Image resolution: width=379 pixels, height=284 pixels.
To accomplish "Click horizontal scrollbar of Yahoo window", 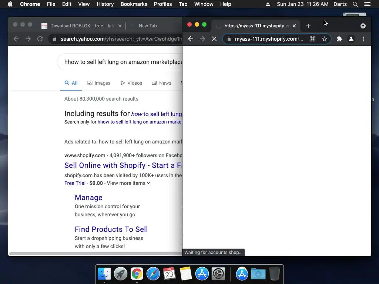I will pos(95,253).
